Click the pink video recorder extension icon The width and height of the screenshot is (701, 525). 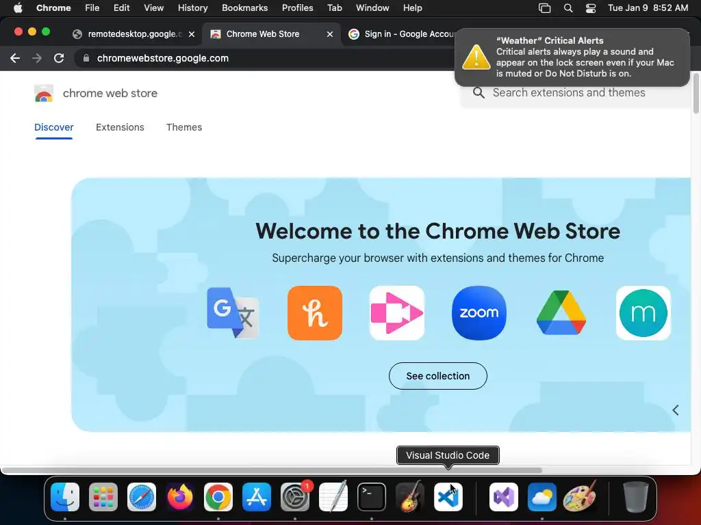[x=397, y=313]
